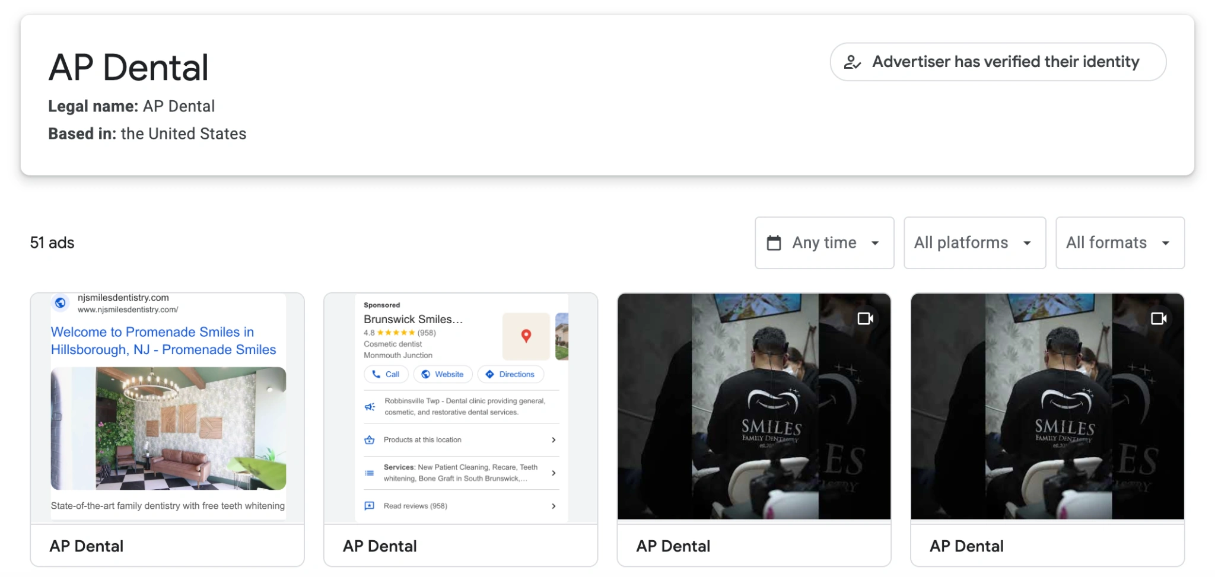The height and width of the screenshot is (577, 1215).
Task: Click video camera icon on third ad card
Action: click(866, 318)
